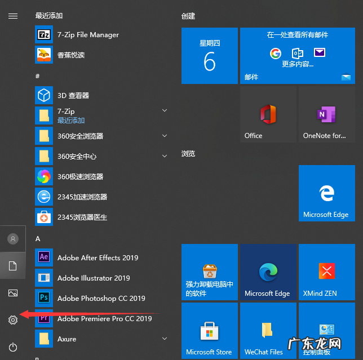Viewport: 363px width, 360px height.
Task: Open the 3D 查看器 app
Action: (73, 96)
